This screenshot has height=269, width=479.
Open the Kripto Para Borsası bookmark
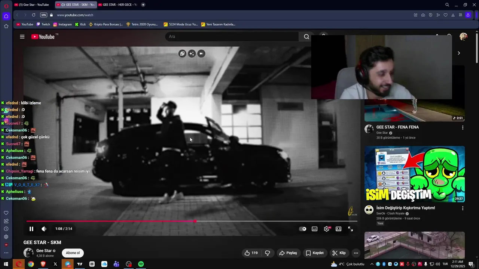pos(106,24)
